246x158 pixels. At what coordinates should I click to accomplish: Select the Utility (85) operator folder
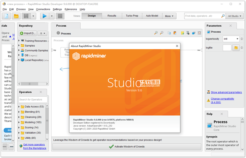30,138
